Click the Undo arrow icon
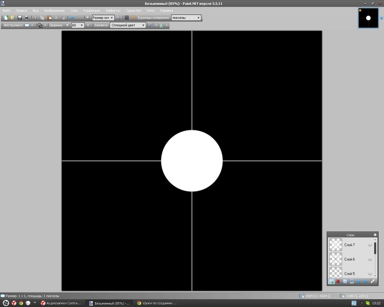Viewport: 384px width, 307px height. (x=72, y=18)
